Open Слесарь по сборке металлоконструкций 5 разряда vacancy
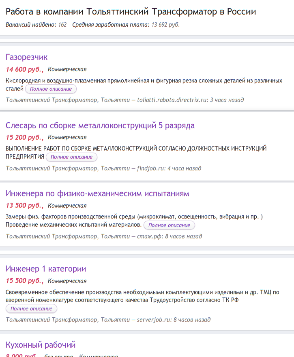This screenshot has height=357, width=294. 100,125
